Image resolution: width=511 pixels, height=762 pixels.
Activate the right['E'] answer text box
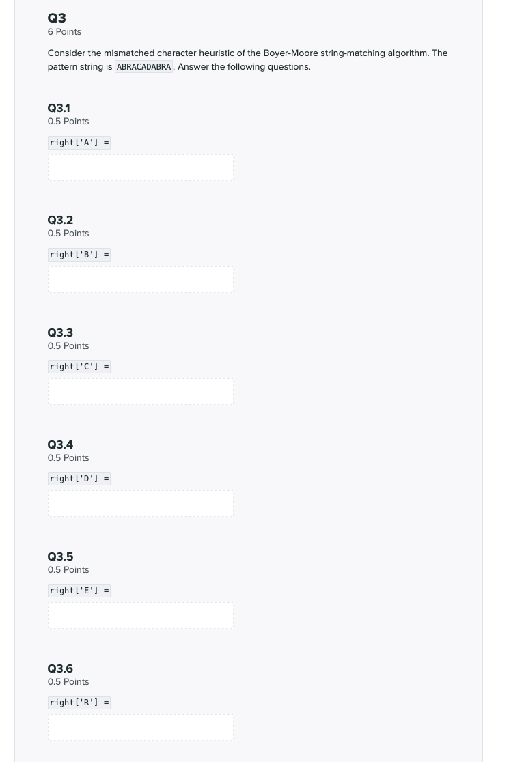click(141, 616)
